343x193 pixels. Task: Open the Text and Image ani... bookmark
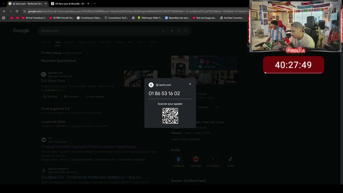tap(204, 18)
